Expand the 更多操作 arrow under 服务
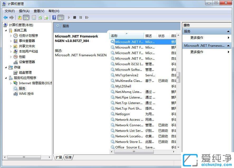 [x=229, y=38]
